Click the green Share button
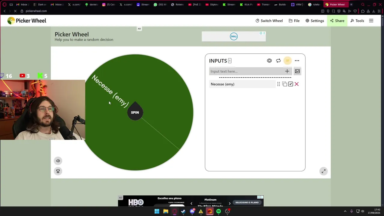Image resolution: width=384 pixels, height=216 pixels. (337, 21)
